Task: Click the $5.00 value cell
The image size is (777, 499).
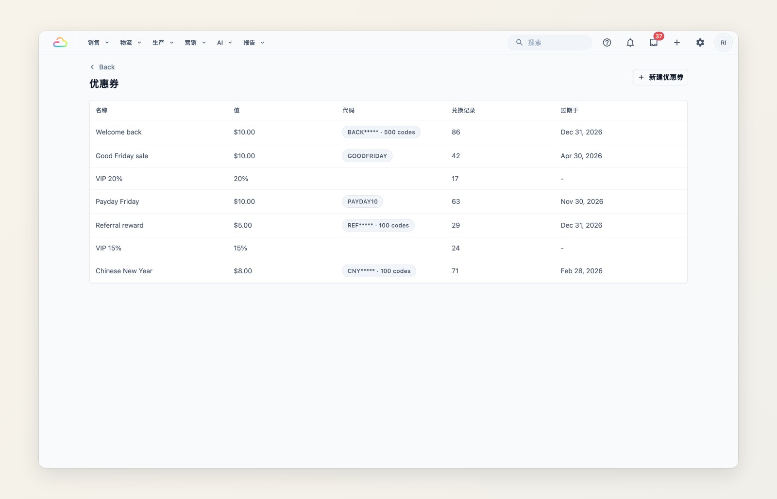Action: pos(243,225)
